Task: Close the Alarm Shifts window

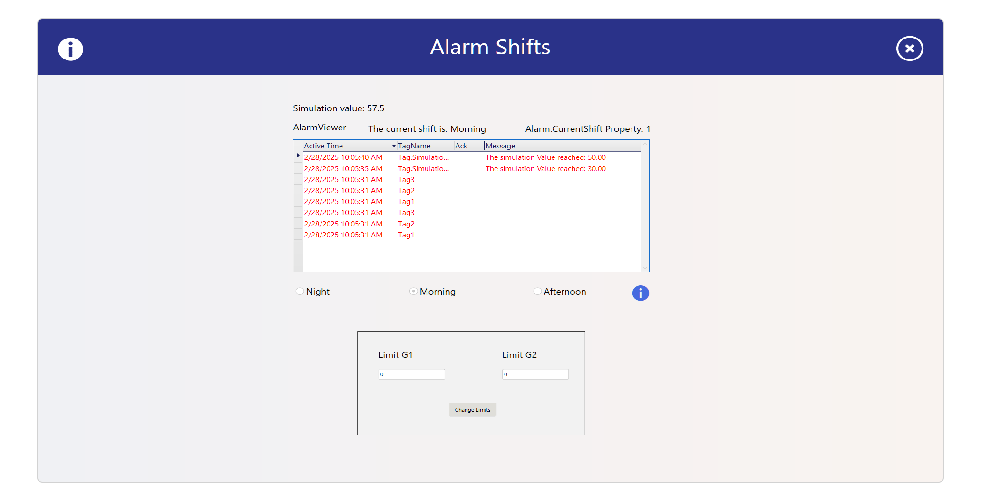Action: click(x=909, y=49)
